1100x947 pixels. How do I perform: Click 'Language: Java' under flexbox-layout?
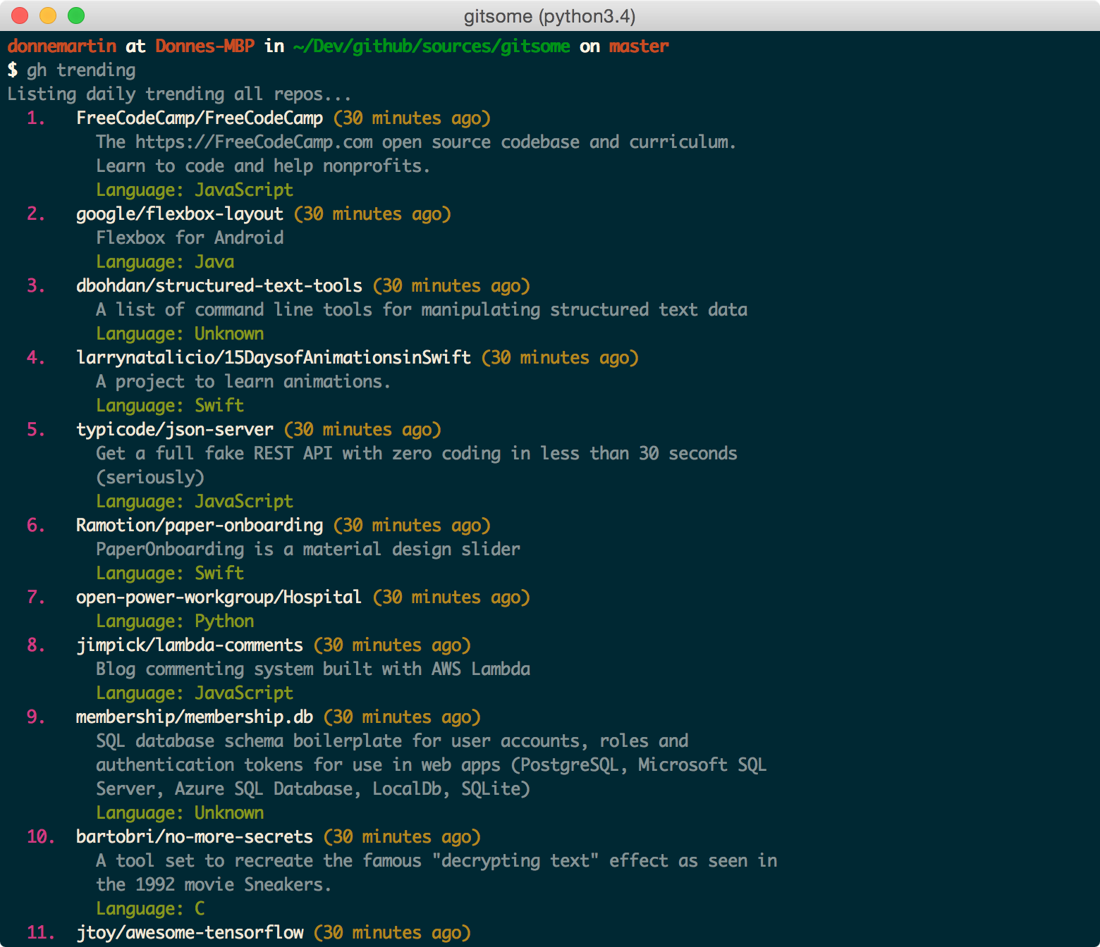pos(165,262)
